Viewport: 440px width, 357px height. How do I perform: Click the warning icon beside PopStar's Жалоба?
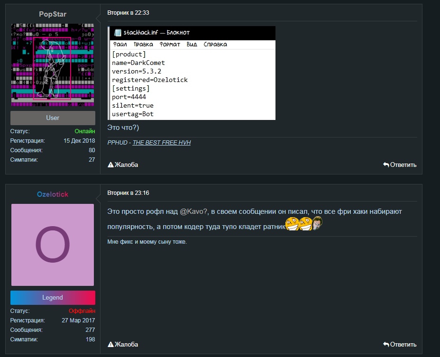[111, 165]
